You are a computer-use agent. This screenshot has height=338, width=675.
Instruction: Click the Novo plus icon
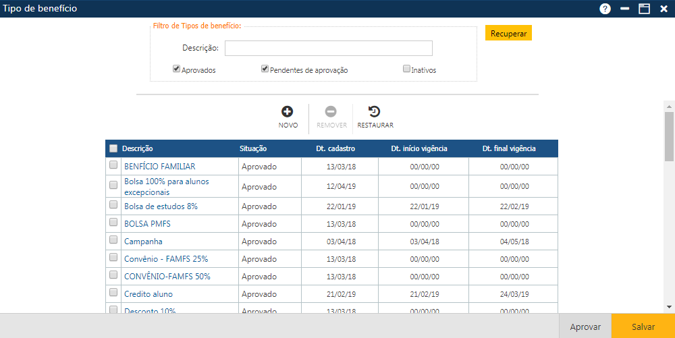288,112
